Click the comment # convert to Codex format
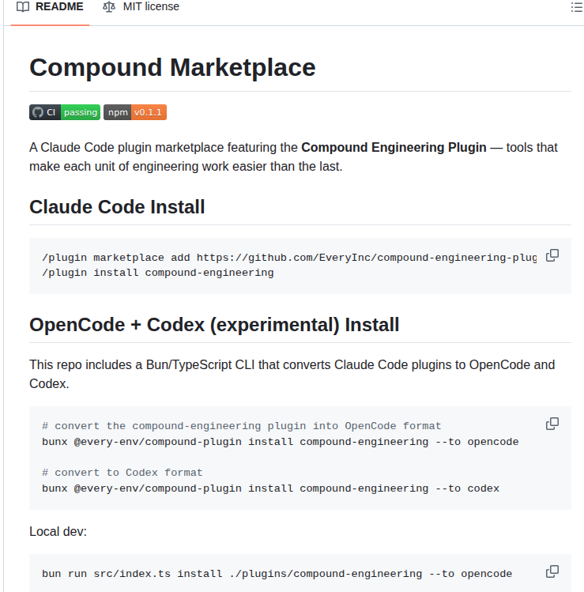Image resolution: width=584 pixels, height=592 pixels. click(122, 473)
